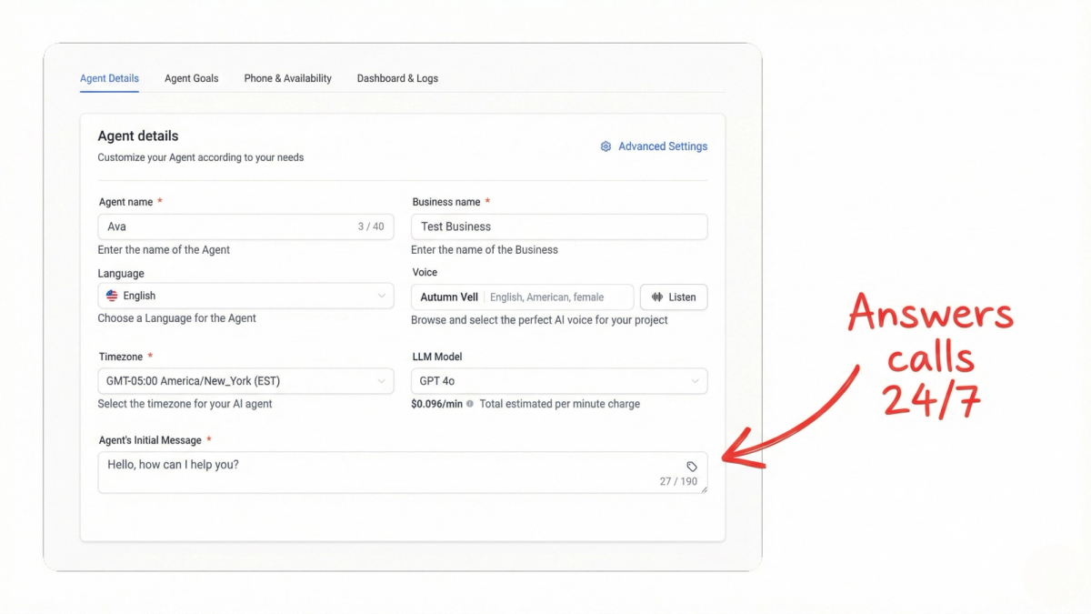Click the 'Language' field label
Screen dimensions: 1091x614
121,274
